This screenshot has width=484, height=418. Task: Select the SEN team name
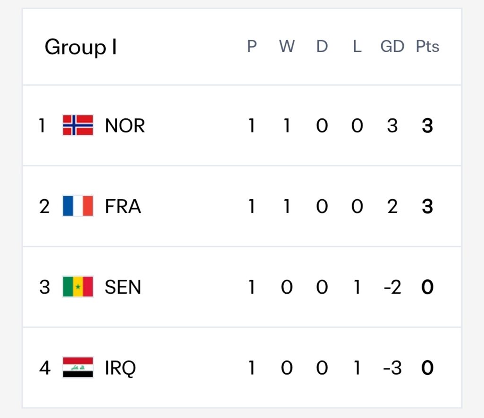pyautogui.click(x=123, y=287)
